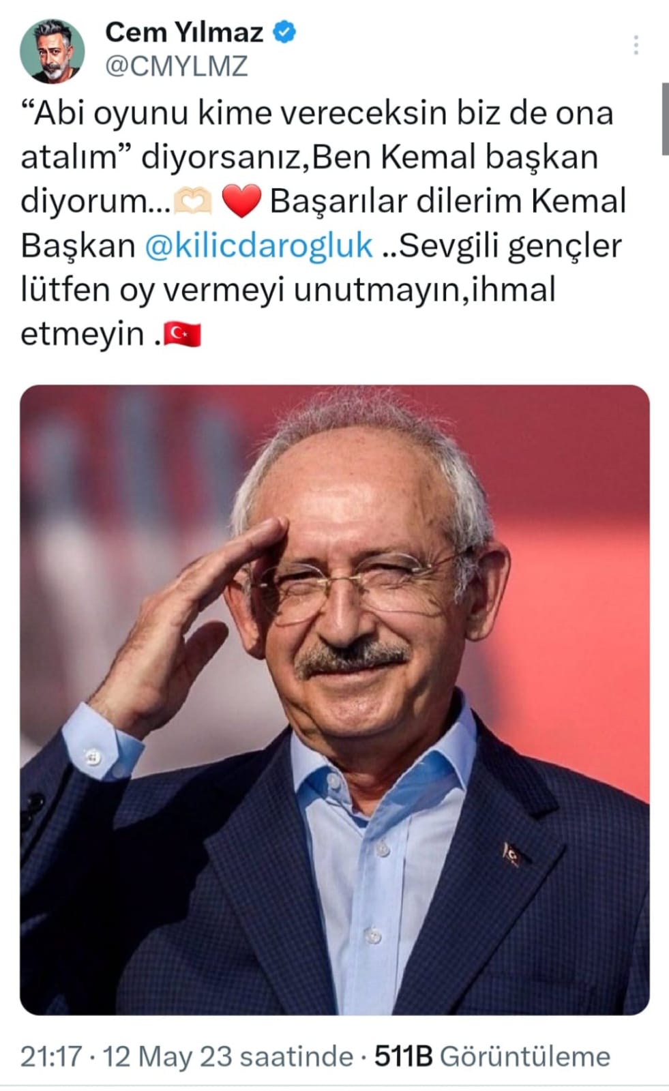Click the text "Başarılar dilerim Kemal"

[448, 201]
